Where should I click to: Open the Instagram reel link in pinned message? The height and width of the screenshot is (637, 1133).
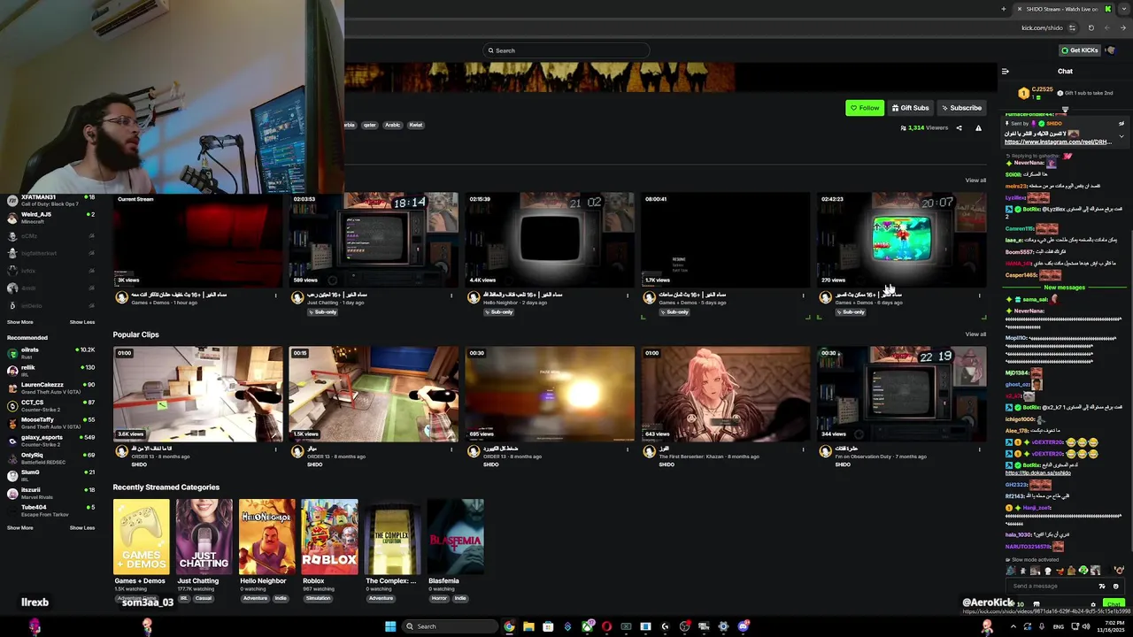tap(1058, 142)
